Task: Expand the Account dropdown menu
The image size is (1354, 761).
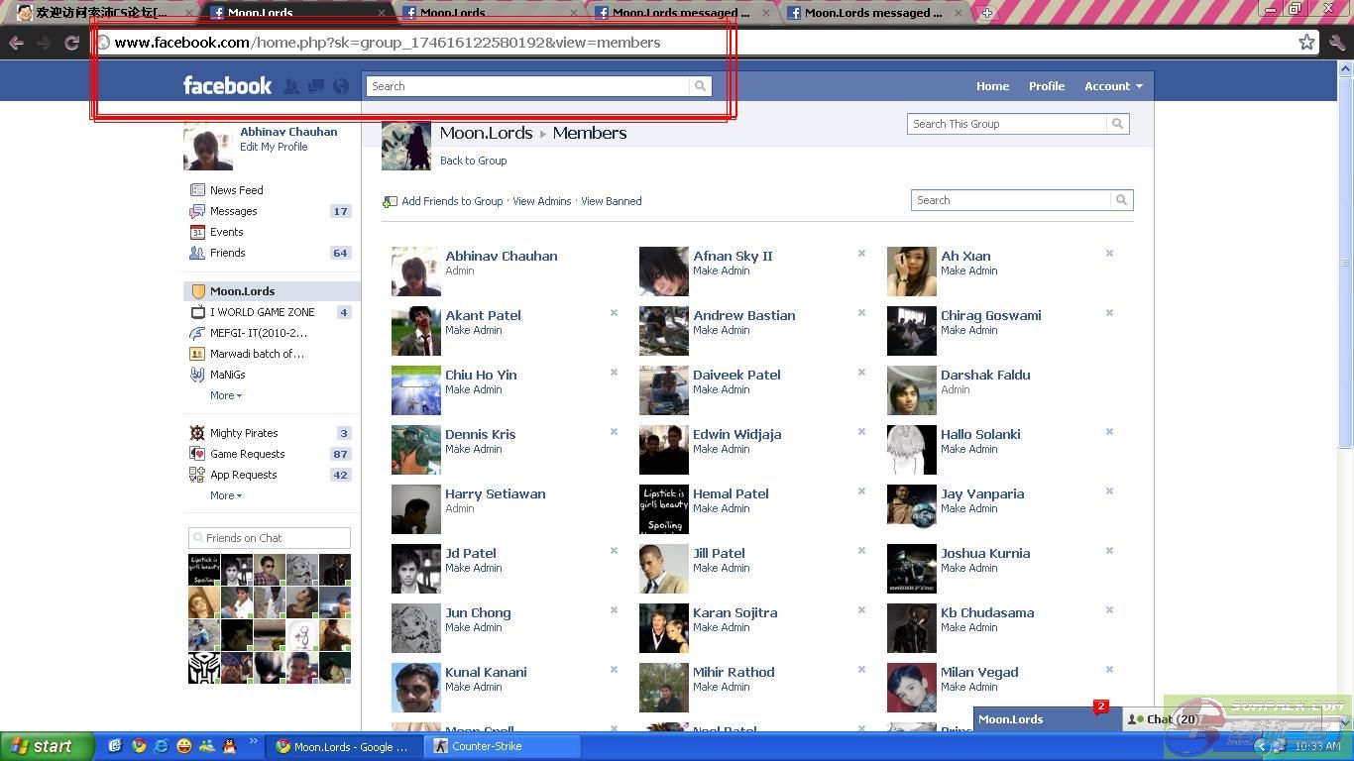Action: tap(1113, 86)
